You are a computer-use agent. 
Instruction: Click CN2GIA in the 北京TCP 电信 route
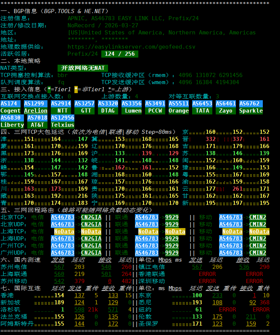click(x=91, y=217)
